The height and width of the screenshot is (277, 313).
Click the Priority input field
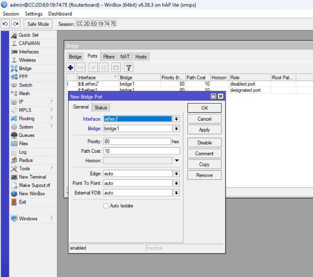tap(137, 141)
